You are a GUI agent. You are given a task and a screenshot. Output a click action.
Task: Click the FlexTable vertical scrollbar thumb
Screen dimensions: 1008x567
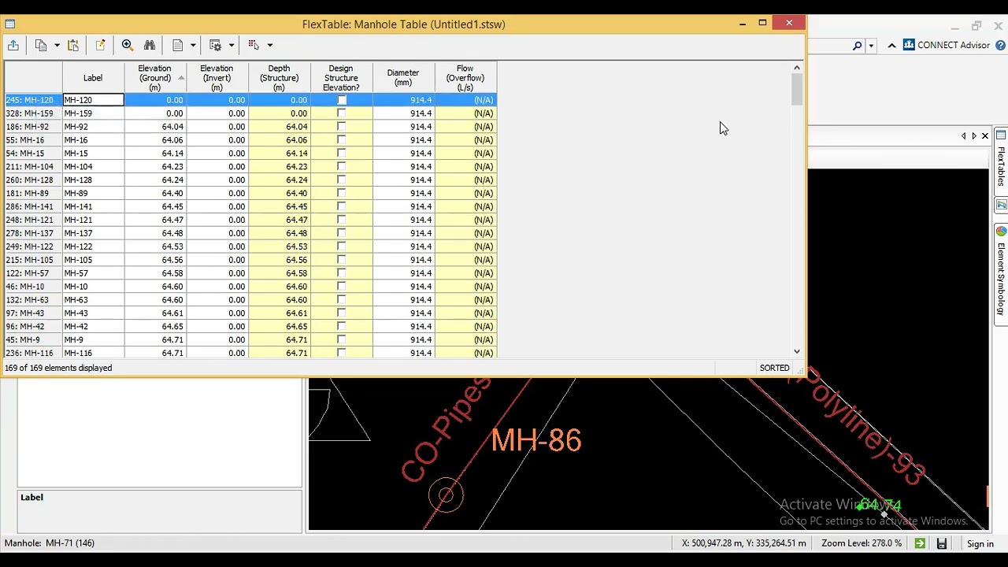[797, 91]
